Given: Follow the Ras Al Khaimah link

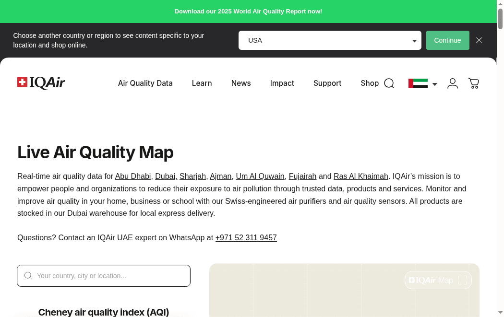Looking at the screenshot, I should (x=360, y=176).
